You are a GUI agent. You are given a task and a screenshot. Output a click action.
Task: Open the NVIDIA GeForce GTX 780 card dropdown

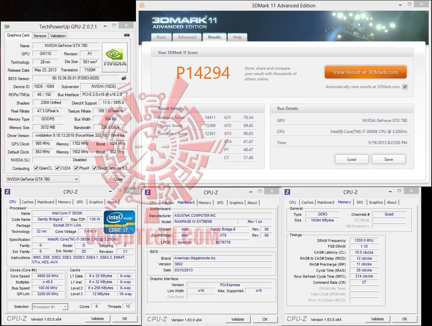43,179
